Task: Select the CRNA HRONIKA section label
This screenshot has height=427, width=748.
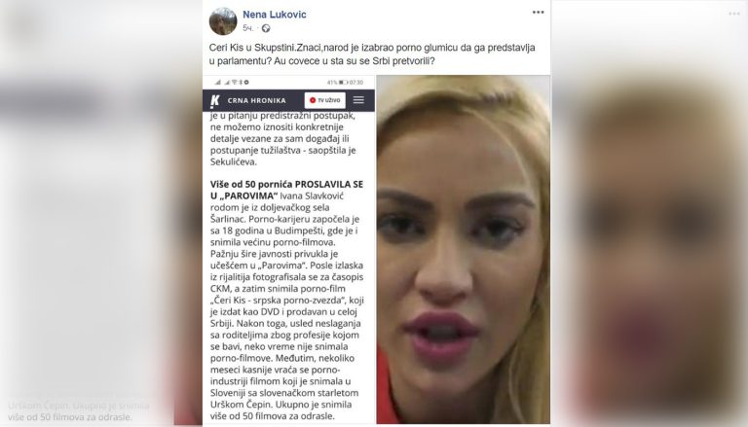Action: coord(257,100)
